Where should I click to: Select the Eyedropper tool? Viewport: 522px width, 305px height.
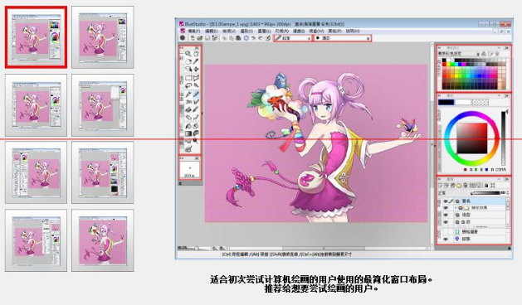click(196, 61)
